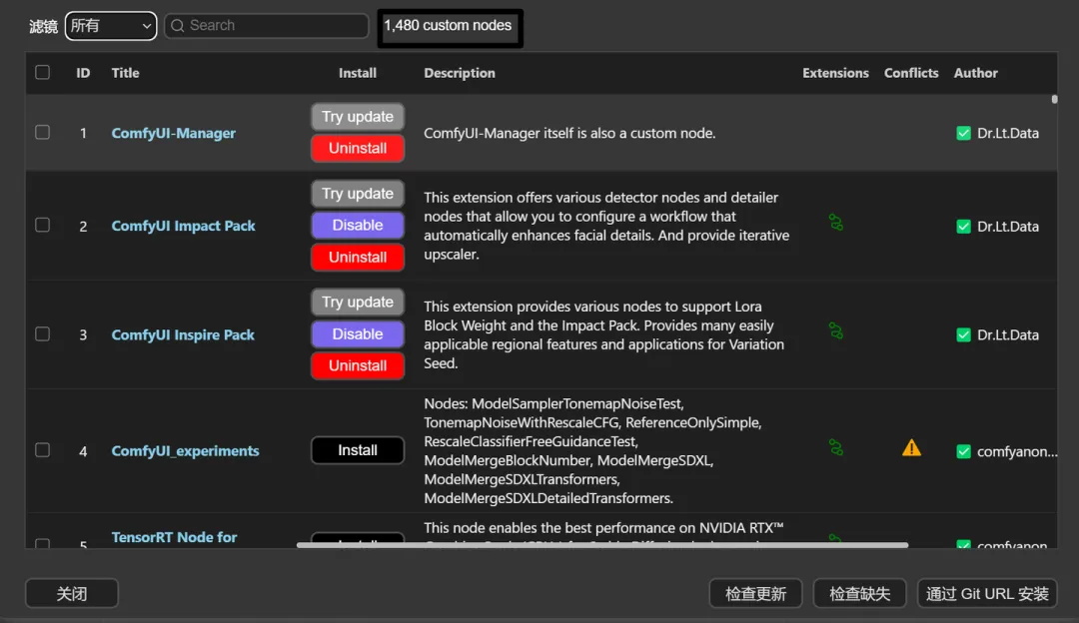Open extensions link icon for ComfyUI Impact Pack

pyautogui.click(x=835, y=222)
